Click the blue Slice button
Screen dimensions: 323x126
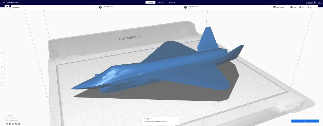[305, 121]
